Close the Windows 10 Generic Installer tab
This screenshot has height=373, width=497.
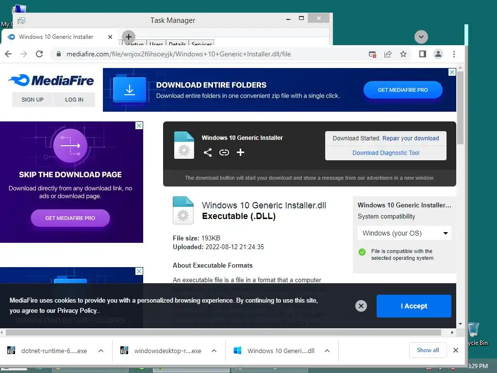[110, 37]
